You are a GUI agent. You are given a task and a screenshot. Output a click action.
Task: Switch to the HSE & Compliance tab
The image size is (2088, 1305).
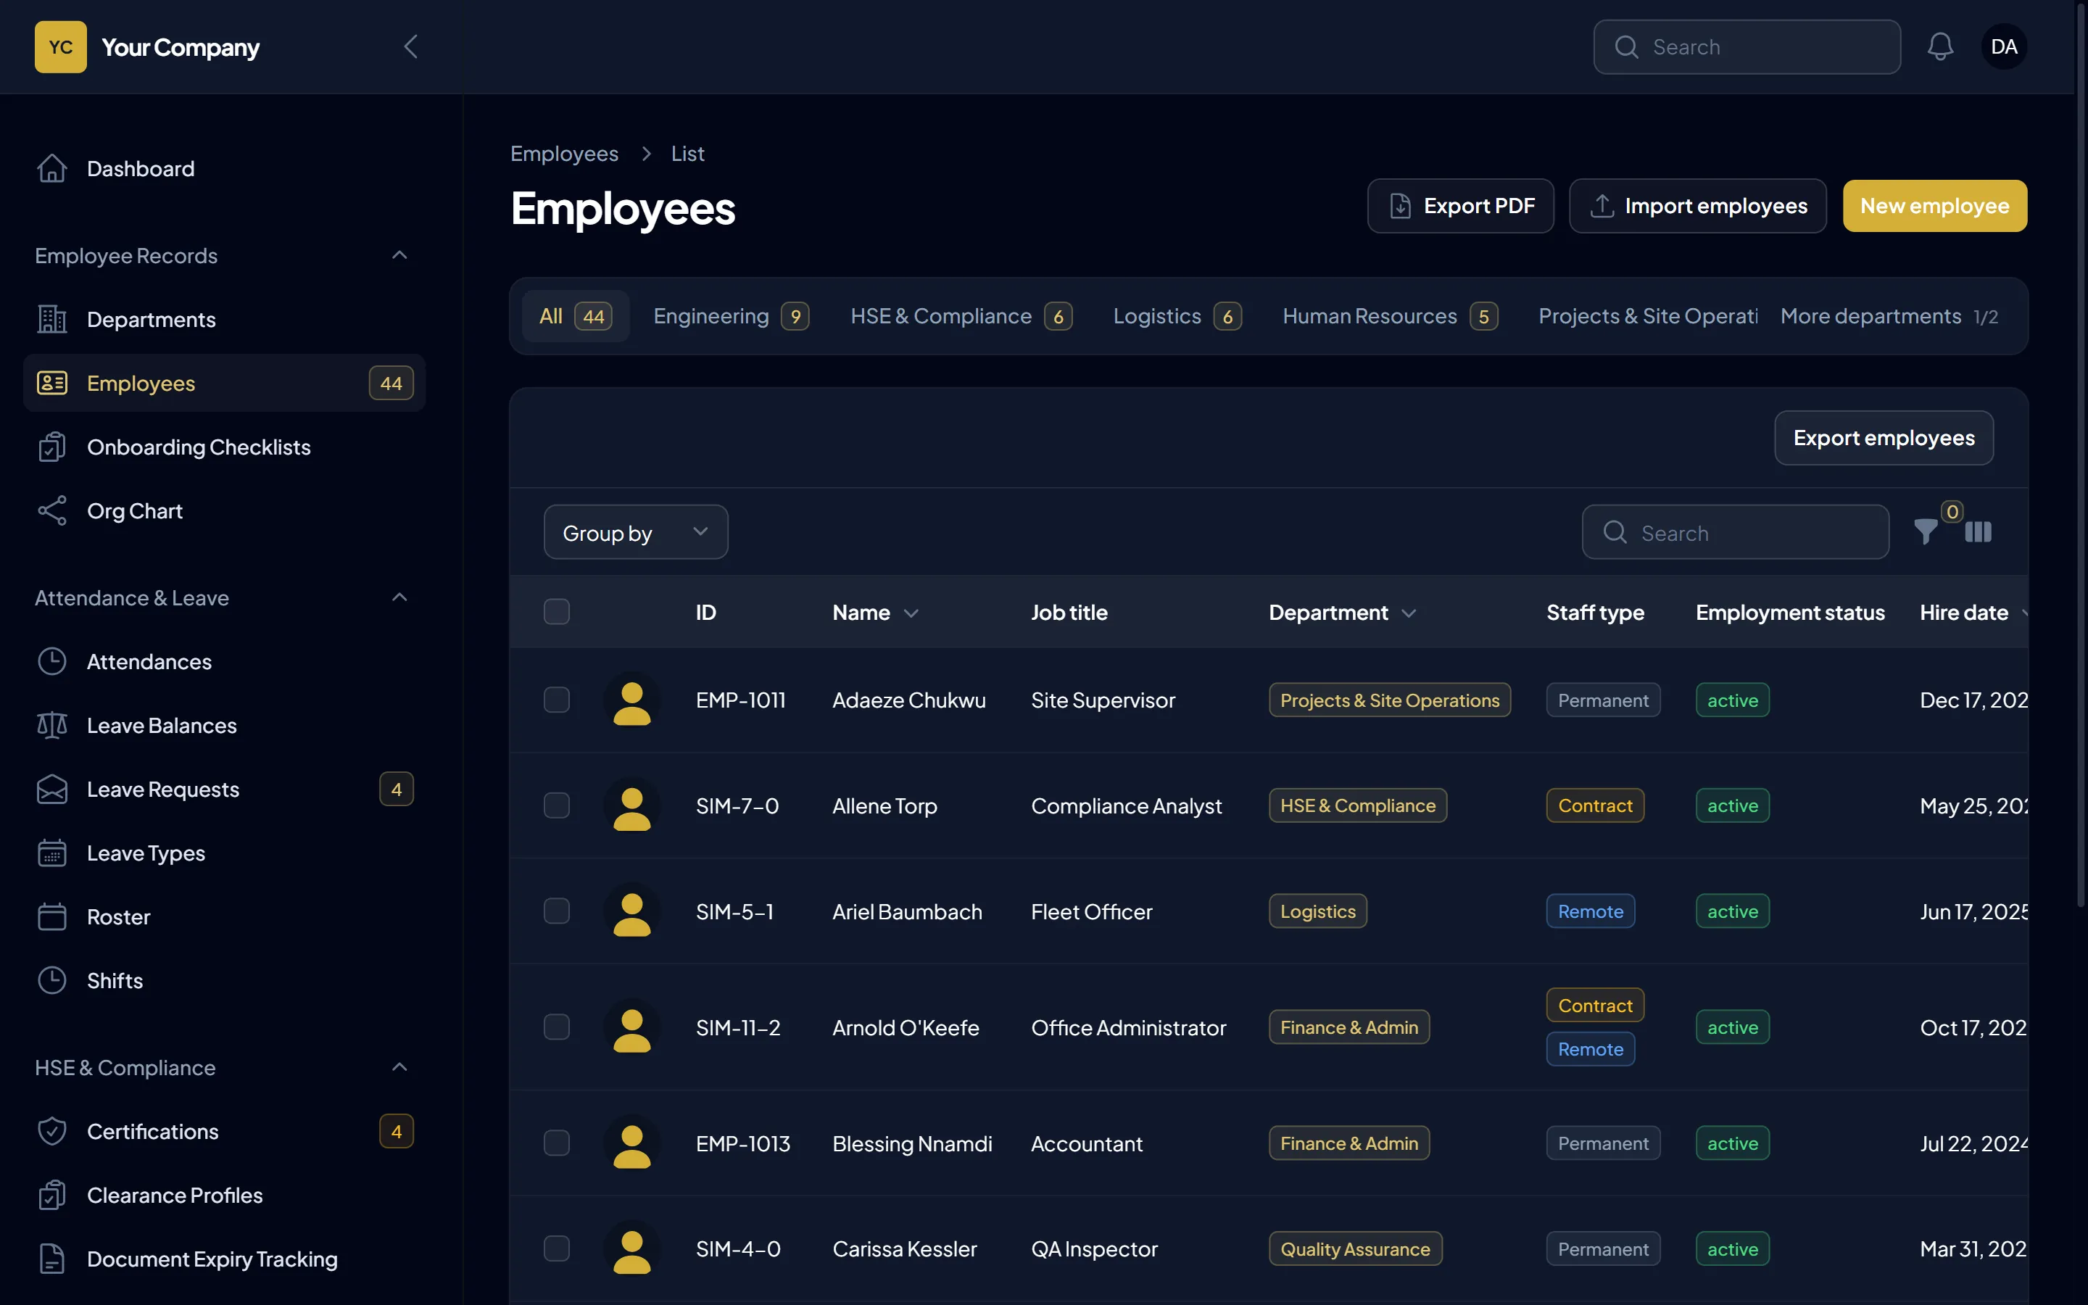coord(961,316)
